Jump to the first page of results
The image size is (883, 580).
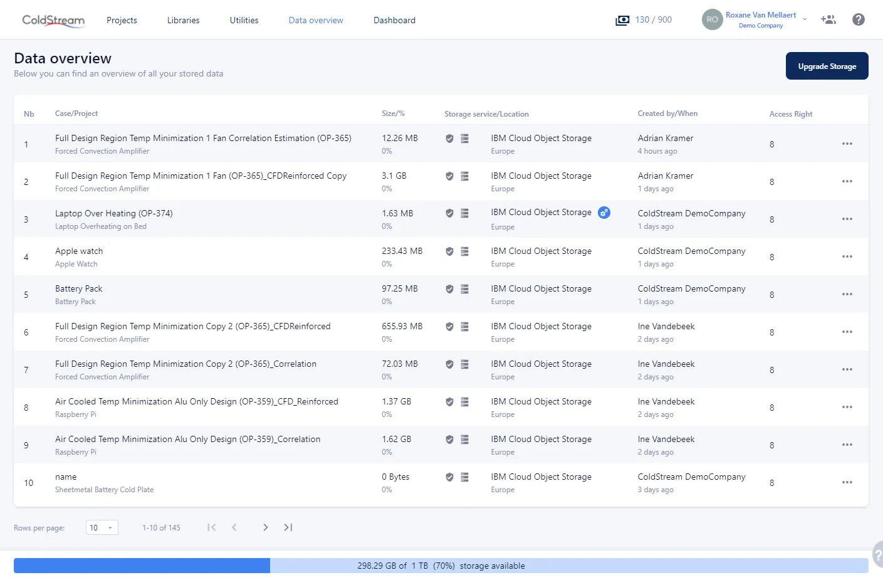pyautogui.click(x=212, y=527)
